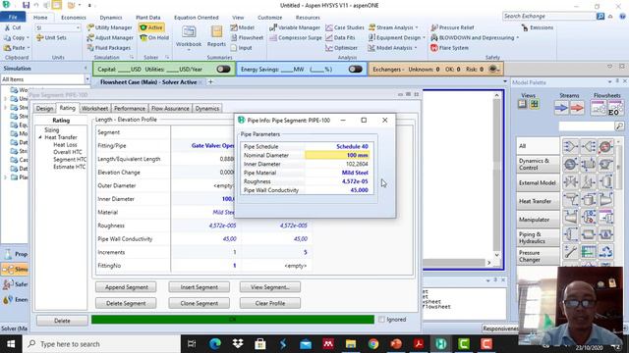Select the material stream arrow in palette

(x=561, y=108)
